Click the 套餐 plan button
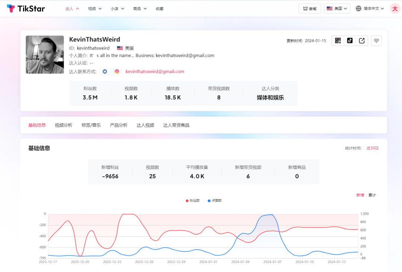Viewport: 402px width, 272px height. [310, 8]
